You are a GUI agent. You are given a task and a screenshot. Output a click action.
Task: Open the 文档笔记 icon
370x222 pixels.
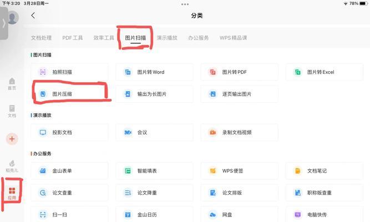coord(297,170)
